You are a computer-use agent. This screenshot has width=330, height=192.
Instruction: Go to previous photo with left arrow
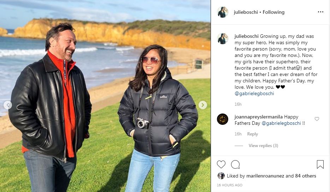coord(8,105)
